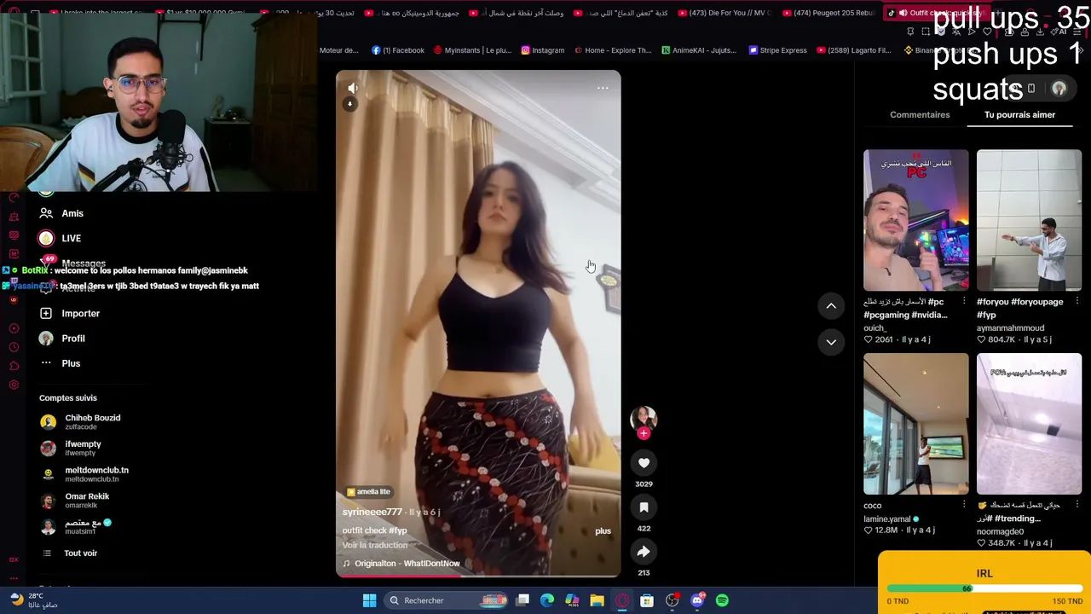Open the amelia lite effect tag
Image resolution: width=1091 pixels, height=614 pixels.
pyautogui.click(x=369, y=492)
